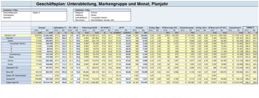
Task: Select the Filialen Rest GP row
Action: click(x=12, y=82)
